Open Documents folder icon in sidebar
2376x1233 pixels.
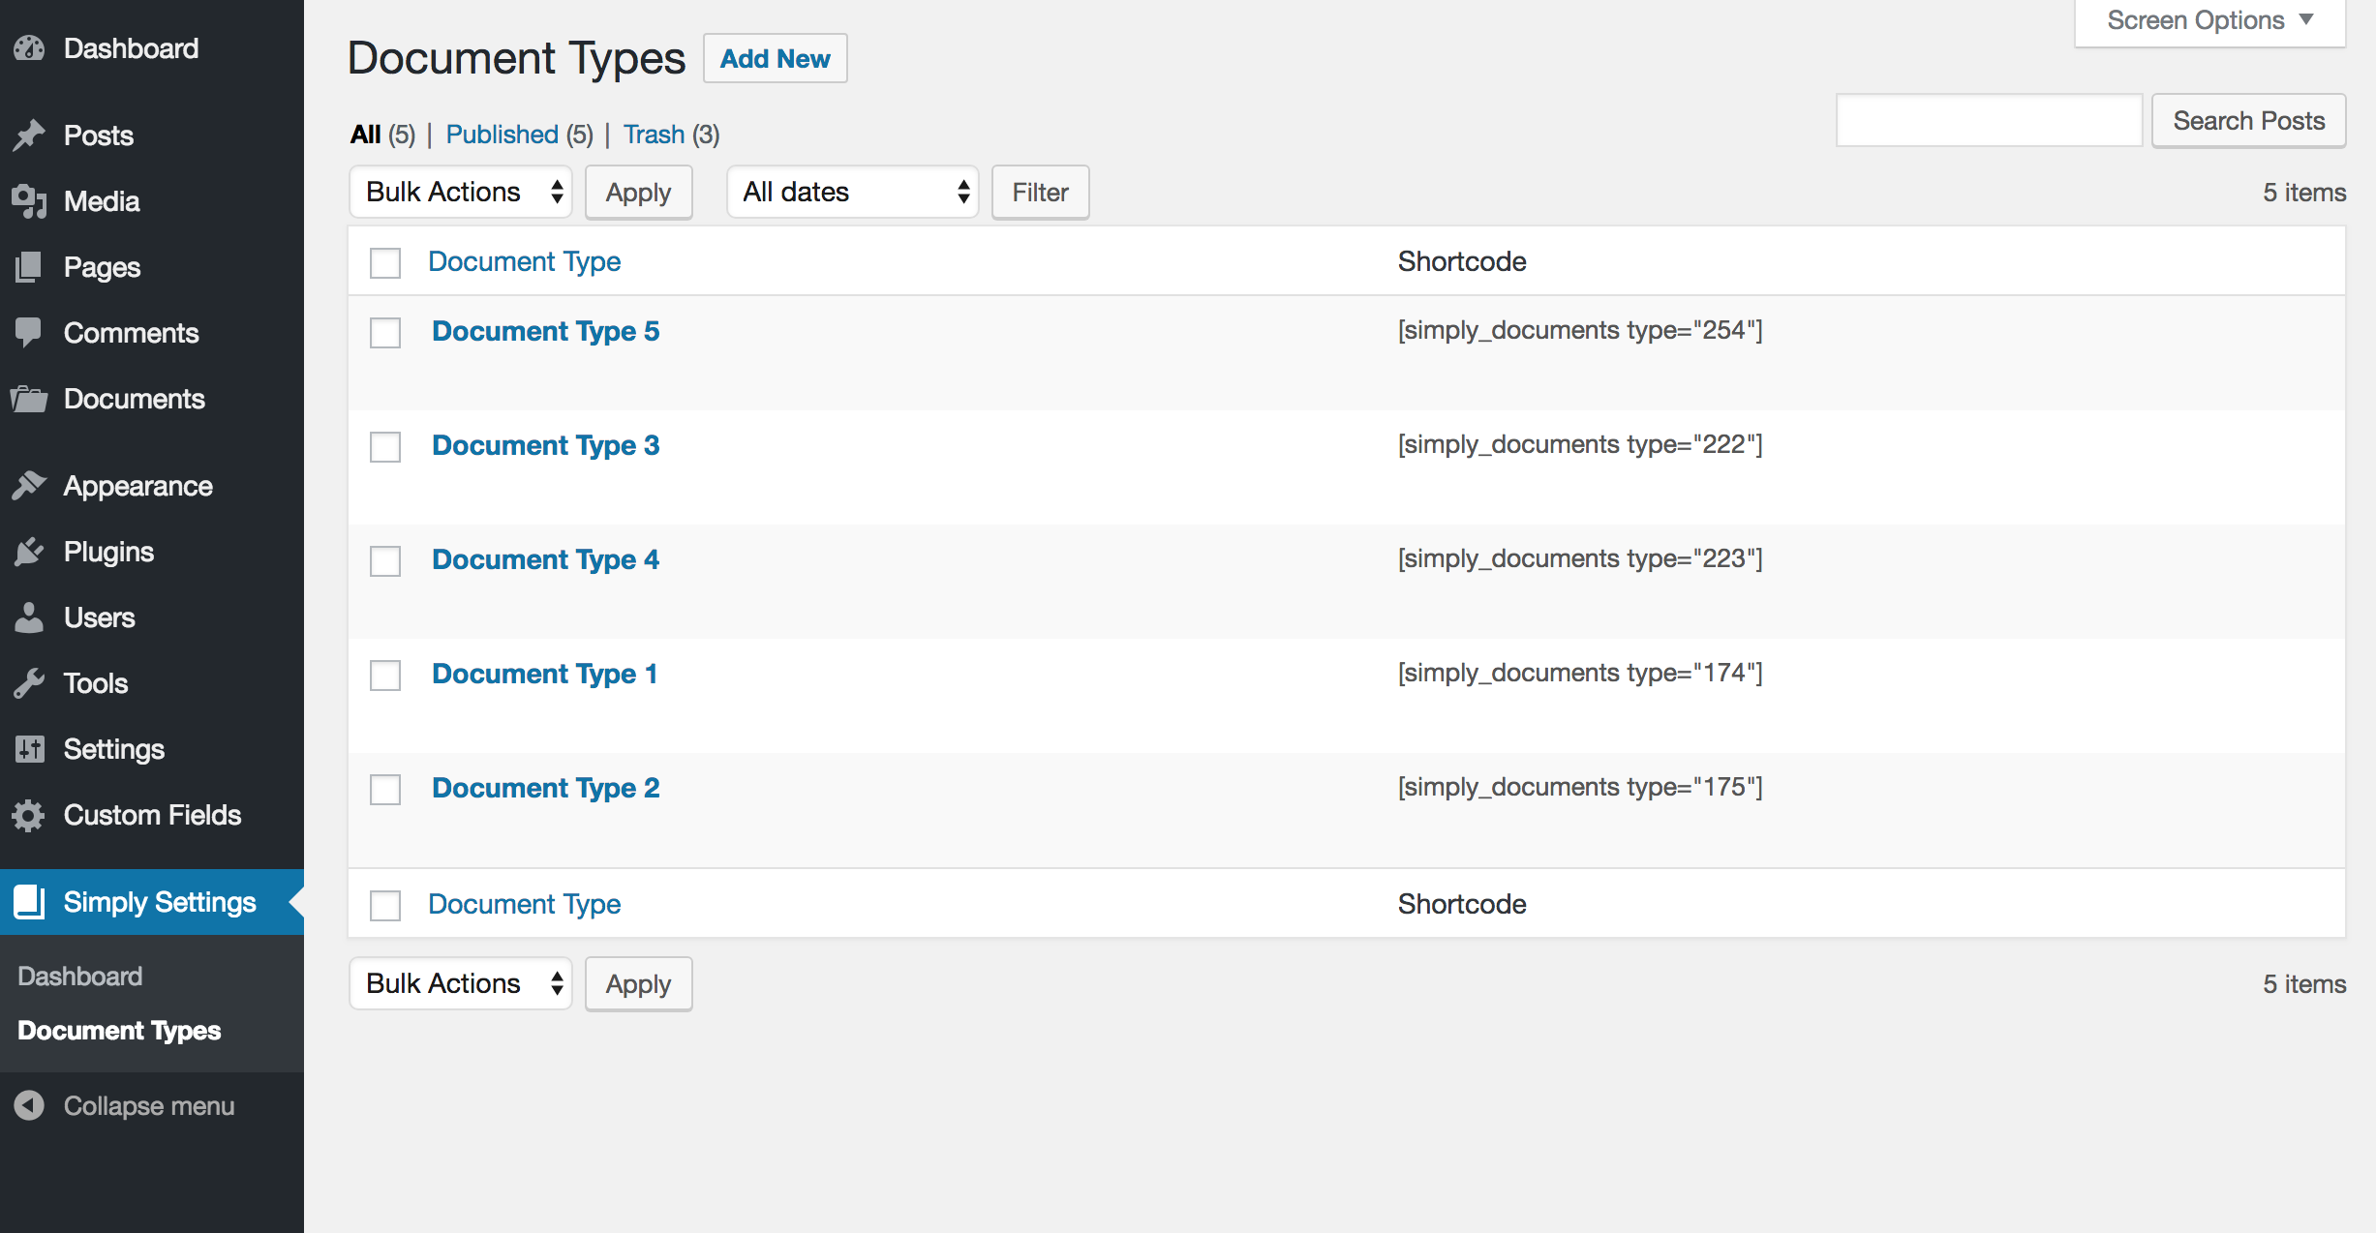(29, 399)
